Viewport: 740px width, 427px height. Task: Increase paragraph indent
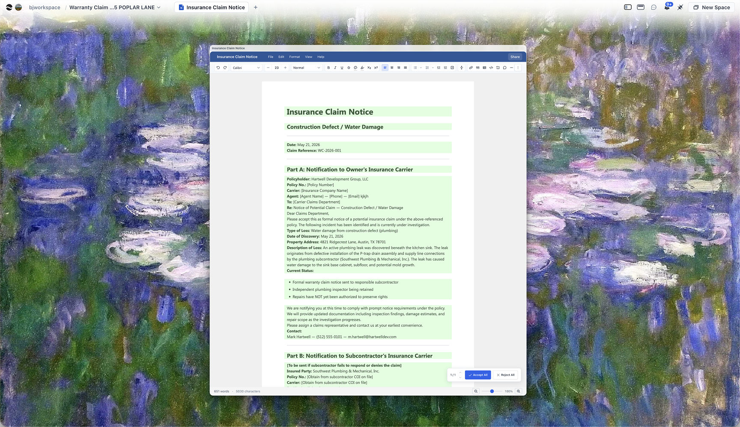[x=445, y=68]
